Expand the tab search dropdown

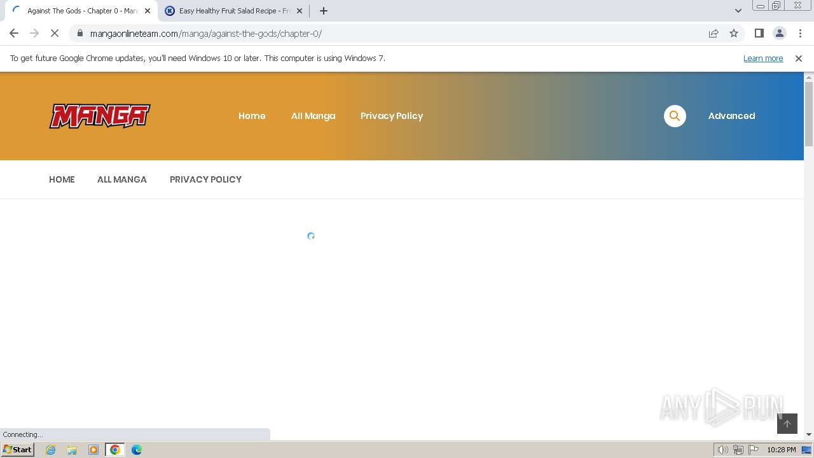[x=738, y=11]
